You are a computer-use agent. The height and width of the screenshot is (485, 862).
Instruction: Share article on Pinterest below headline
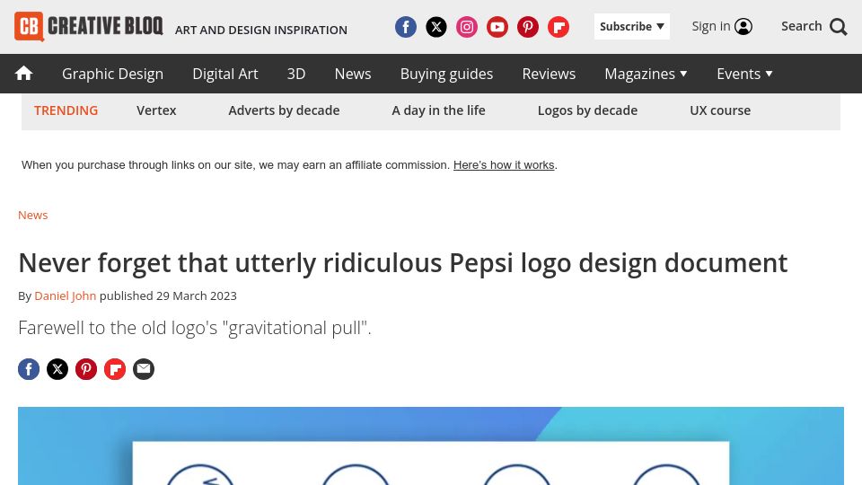click(86, 369)
